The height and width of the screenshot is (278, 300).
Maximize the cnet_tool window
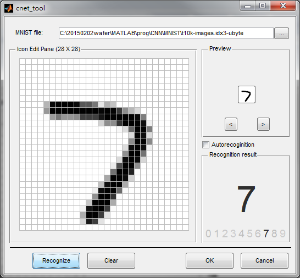click(263, 6)
